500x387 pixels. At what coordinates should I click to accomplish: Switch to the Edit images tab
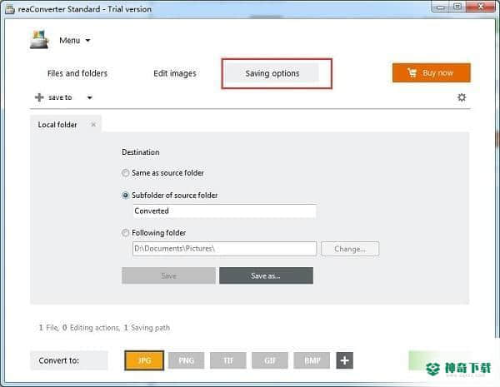point(175,73)
